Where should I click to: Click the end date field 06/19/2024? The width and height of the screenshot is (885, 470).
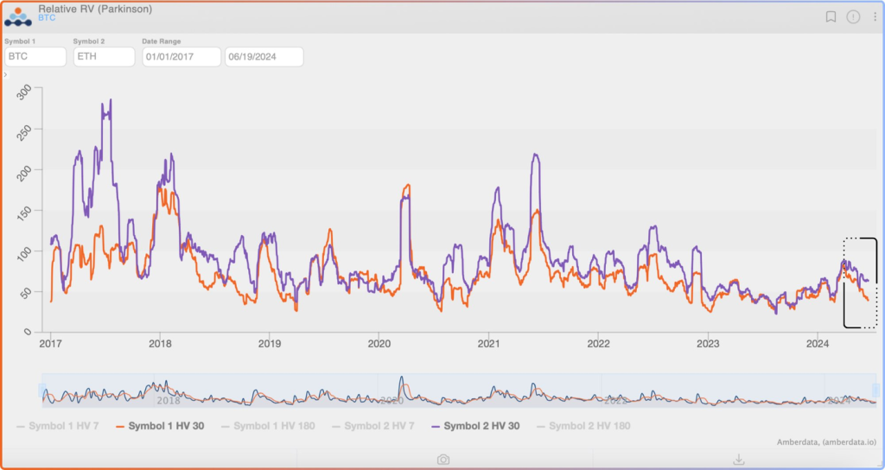pos(264,57)
